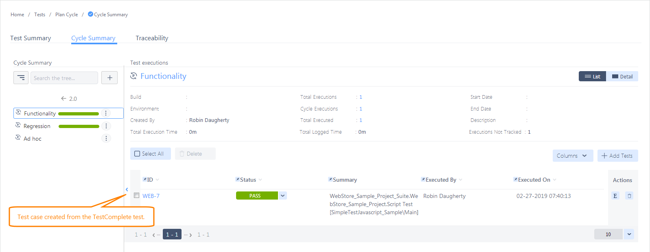This screenshot has height=252, width=650.
Task: Open the Columns dropdown
Action: pyautogui.click(x=572, y=156)
